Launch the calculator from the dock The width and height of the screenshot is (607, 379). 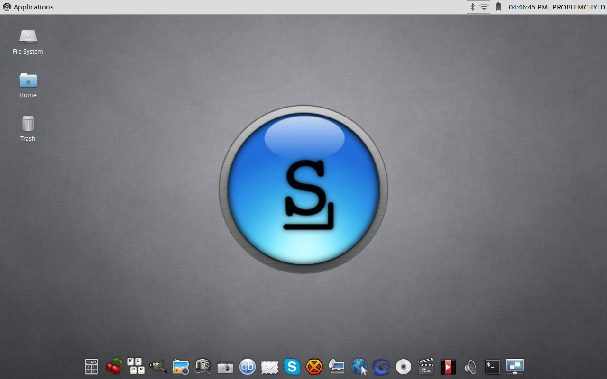tap(92, 367)
